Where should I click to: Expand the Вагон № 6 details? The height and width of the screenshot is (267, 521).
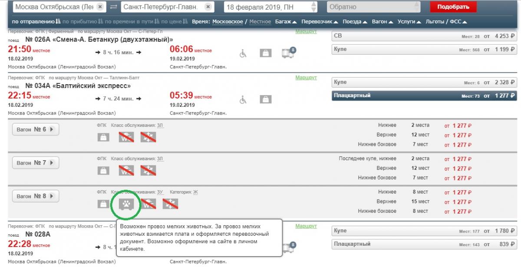pos(35,129)
